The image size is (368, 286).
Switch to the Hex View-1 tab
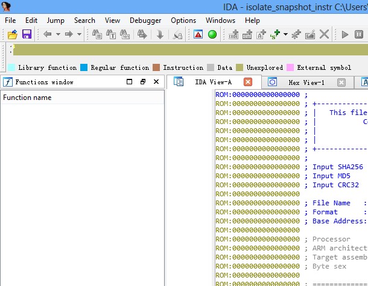point(306,82)
